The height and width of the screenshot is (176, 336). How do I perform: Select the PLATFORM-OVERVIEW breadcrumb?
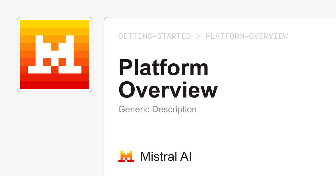tap(247, 36)
